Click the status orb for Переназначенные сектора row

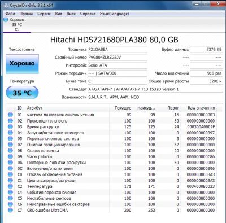(10, 138)
